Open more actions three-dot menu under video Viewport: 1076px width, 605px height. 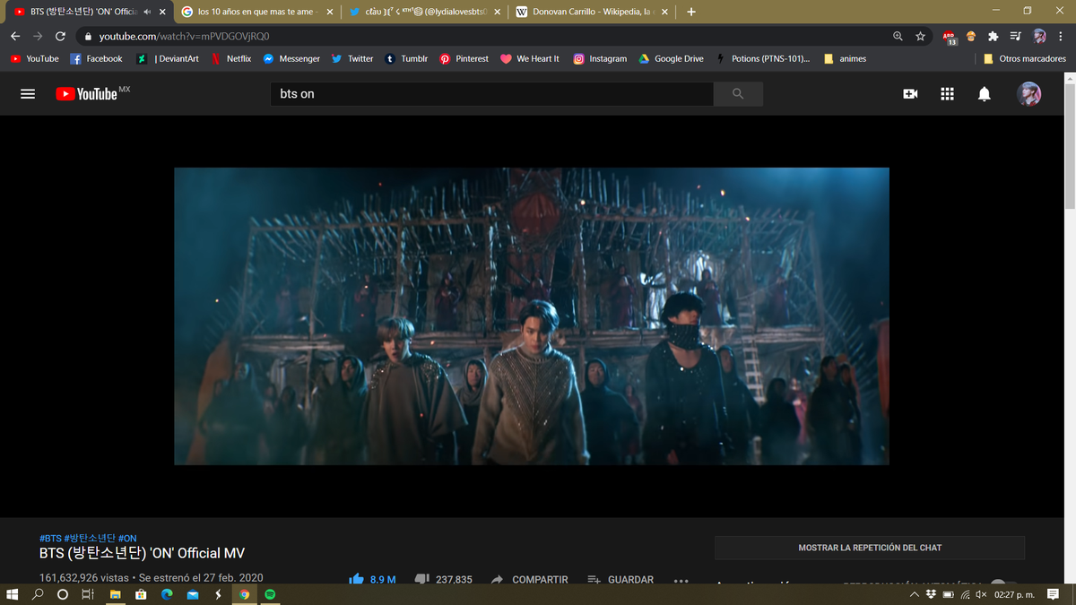coord(681,580)
